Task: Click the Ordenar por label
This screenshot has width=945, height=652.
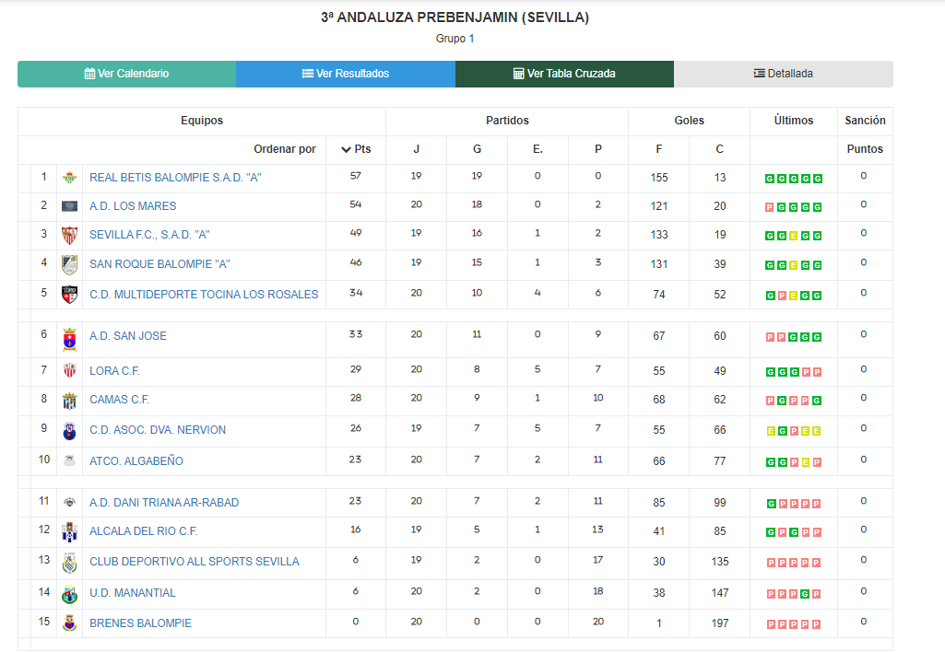Action: pos(285,149)
